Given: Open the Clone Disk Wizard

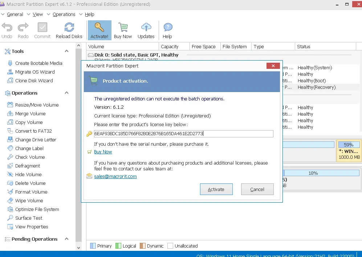Looking at the screenshot, I should (30, 81).
